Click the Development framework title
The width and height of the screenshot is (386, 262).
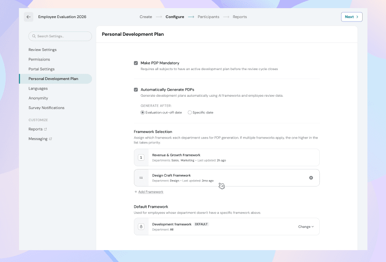tap(172, 224)
